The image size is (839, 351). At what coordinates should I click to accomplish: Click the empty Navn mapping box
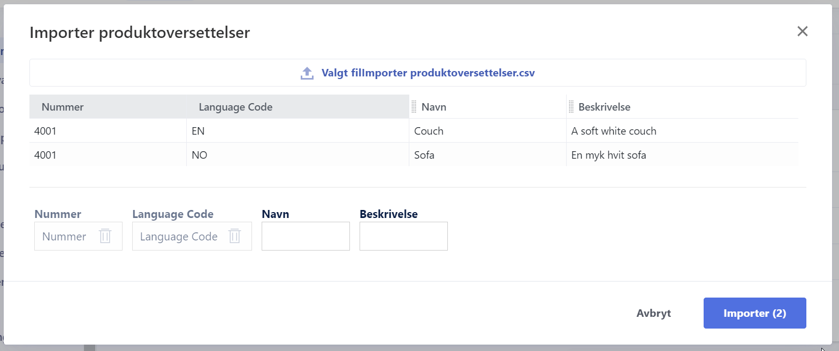[306, 236]
